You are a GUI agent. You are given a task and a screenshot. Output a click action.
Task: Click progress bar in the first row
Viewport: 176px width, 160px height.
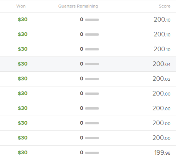click(92, 20)
